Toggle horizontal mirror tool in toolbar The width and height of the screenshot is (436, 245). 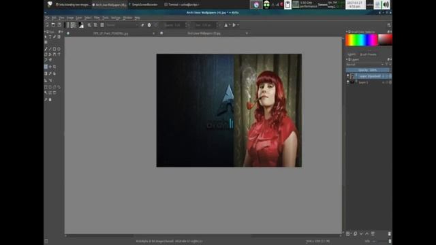pyautogui.click(x=226, y=25)
